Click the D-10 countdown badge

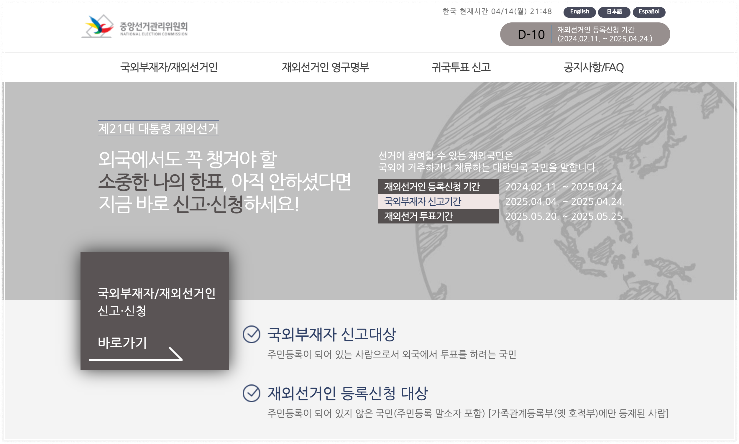point(531,34)
